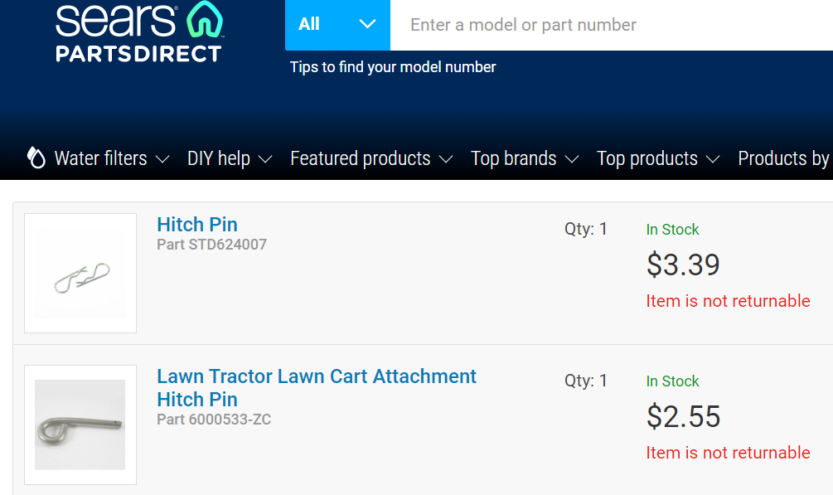Expand the Top brands navigation menu
This screenshot has height=495, width=833.
(x=514, y=158)
